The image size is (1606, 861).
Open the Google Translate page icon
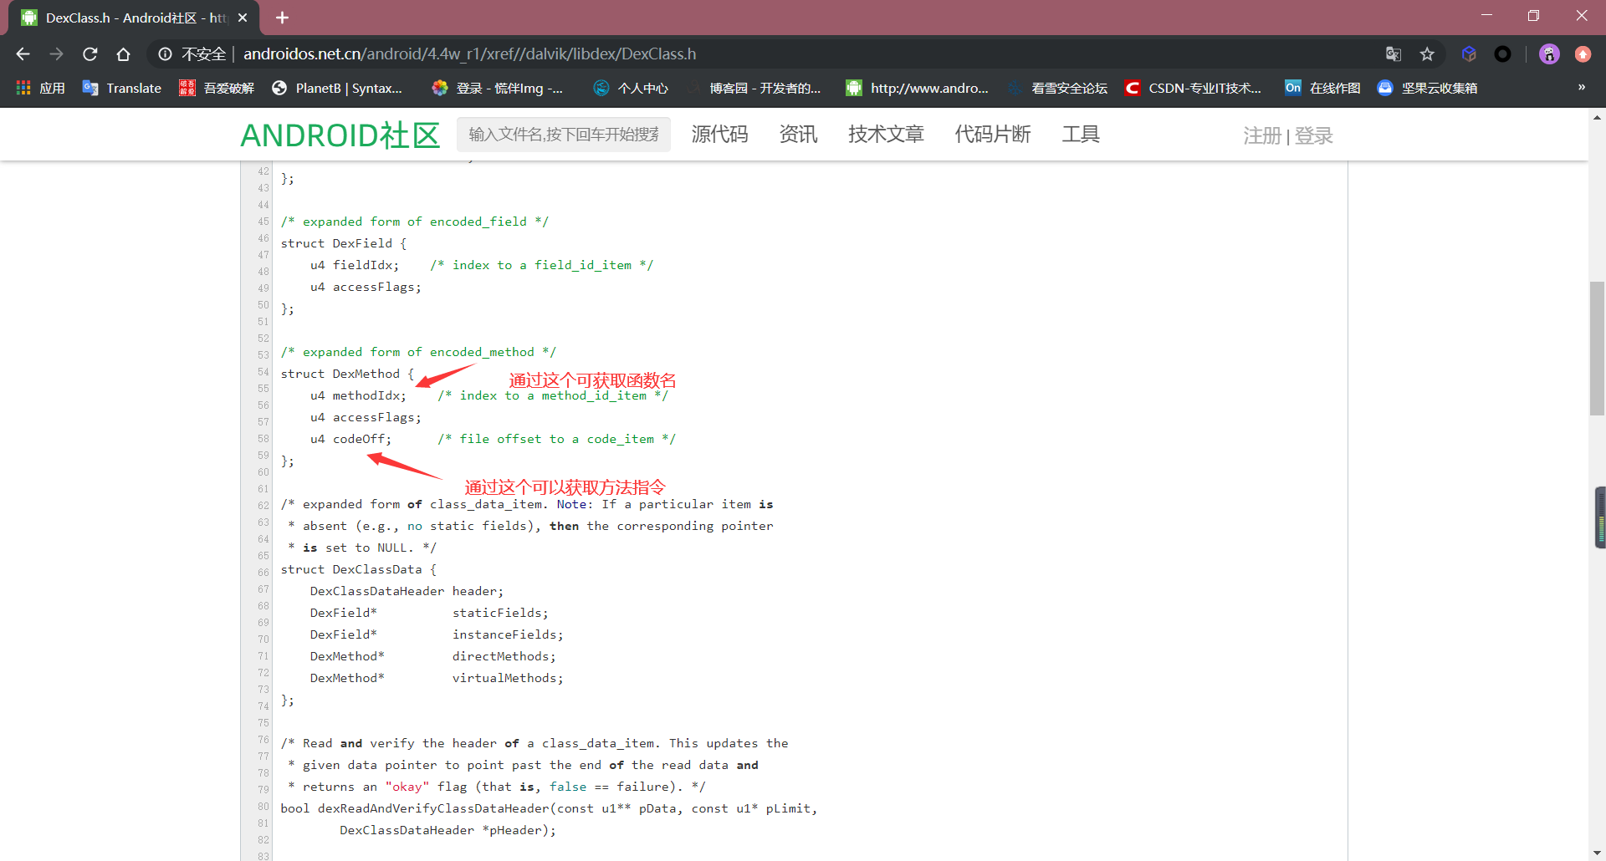1393,54
